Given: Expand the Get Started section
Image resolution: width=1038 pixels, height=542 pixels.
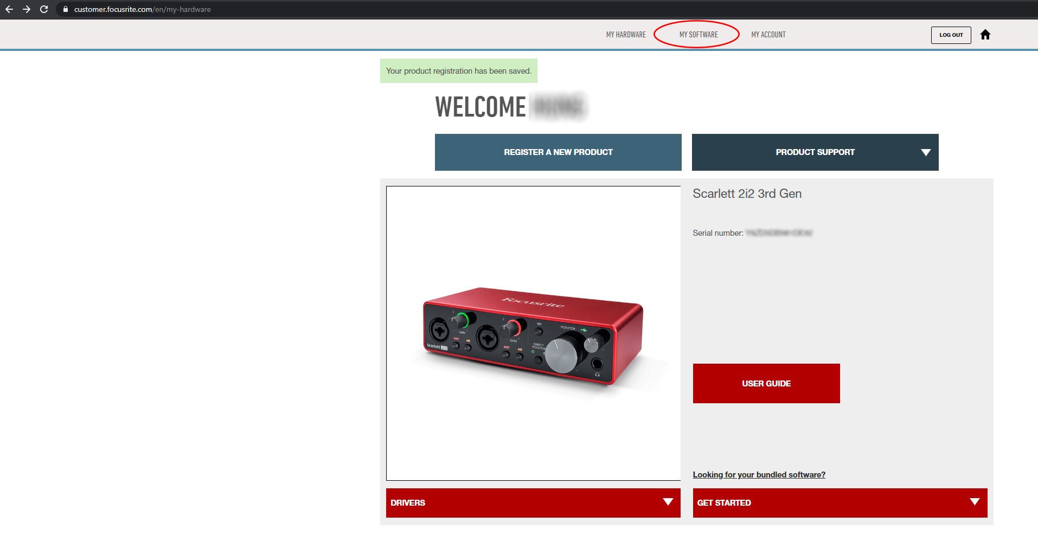Looking at the screenshot, I should 840,502.
